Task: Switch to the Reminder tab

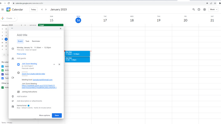Action: (x=36, y=41)
